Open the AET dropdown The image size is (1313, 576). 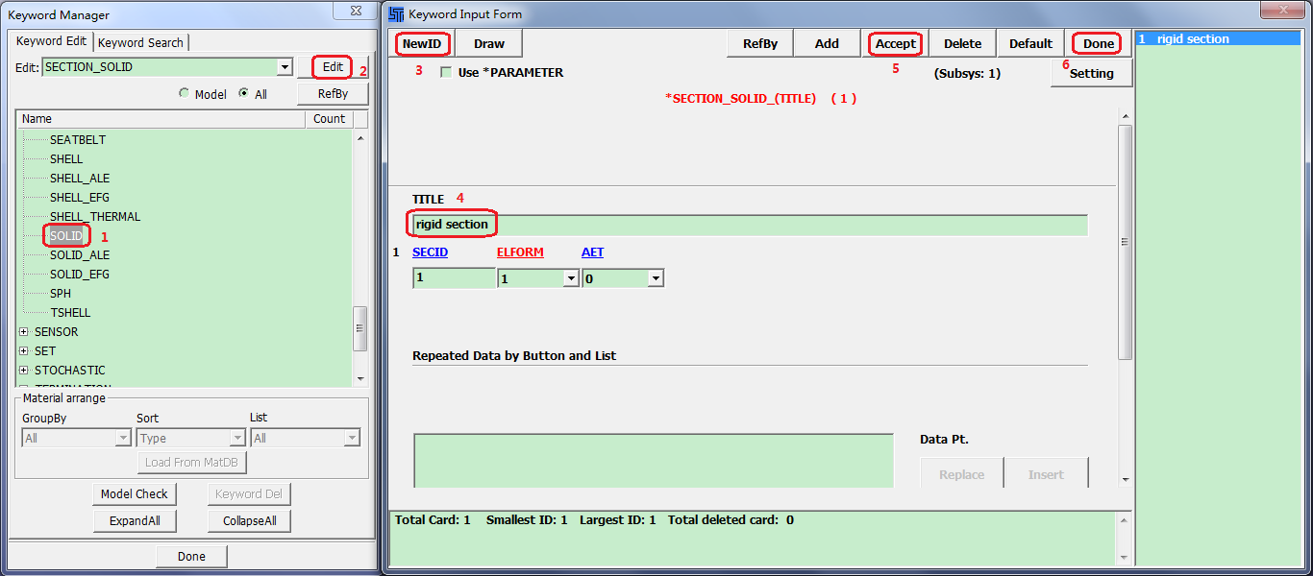tap(656, 278)
